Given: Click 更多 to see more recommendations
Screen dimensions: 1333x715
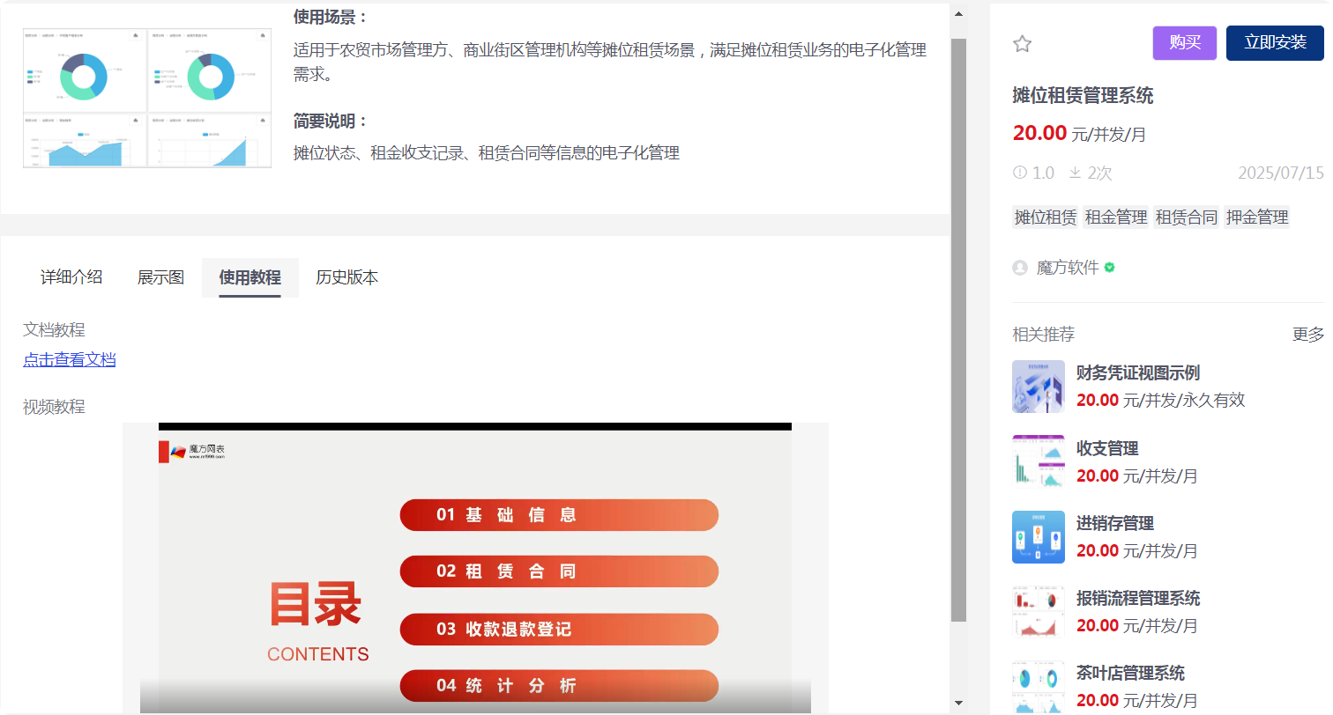Looking at the screenshot, I should click(1308, 335).
